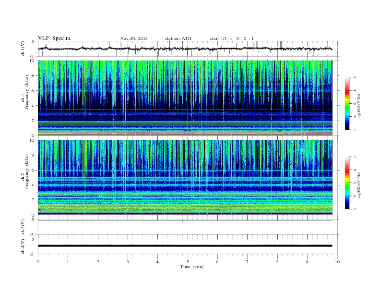Click the "Time (min)" x-axis label
This screenshot has width=380, height=294.
(192, 267)
